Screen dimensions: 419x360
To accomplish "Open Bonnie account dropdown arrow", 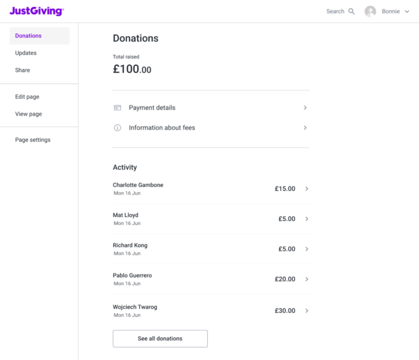I will 407,11.
